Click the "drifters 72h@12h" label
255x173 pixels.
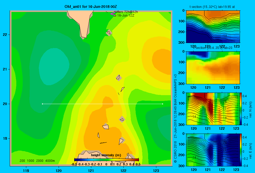click(x=126, y=12)
